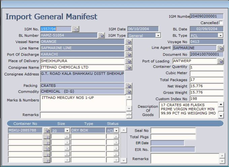This screenshot has height=167, width=229.
Task: Click the DRY BOX container type field
Action: coord(88,130)
